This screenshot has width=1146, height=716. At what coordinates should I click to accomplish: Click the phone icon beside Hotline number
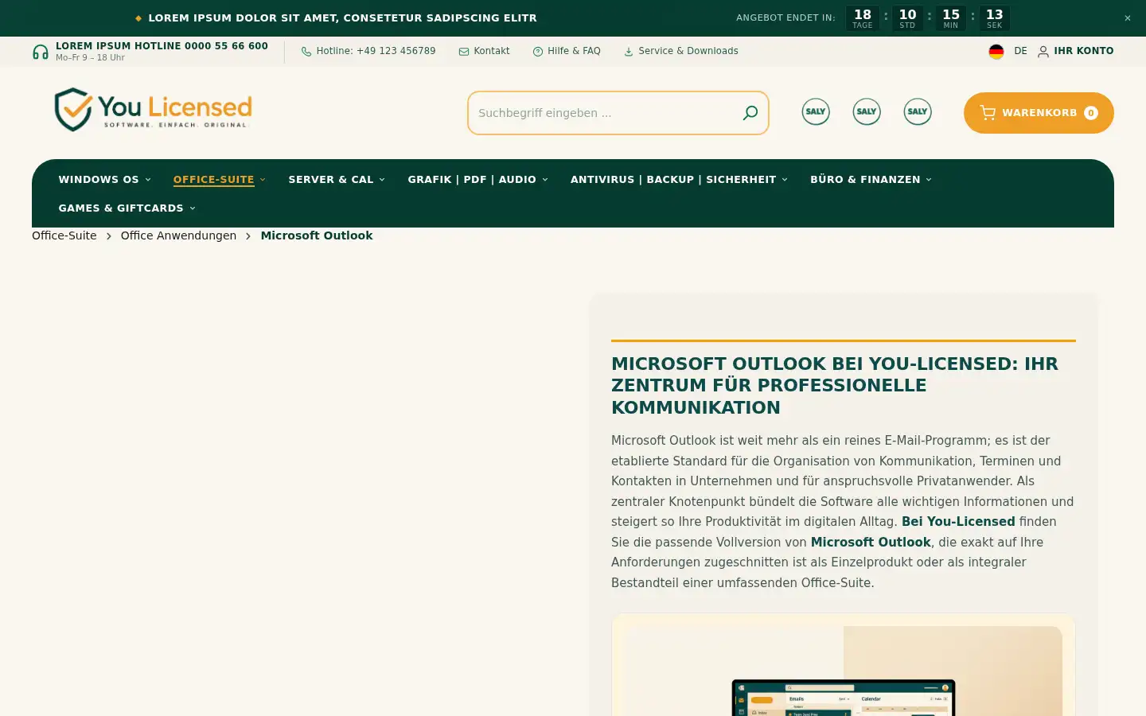pyautogui.click(x=306, y=52)
